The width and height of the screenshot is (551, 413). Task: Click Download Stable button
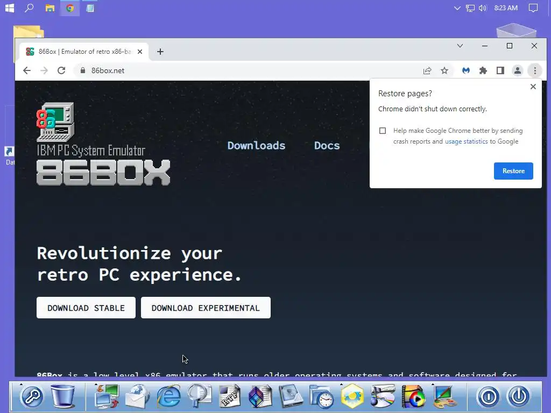click(x=86, y=308)
